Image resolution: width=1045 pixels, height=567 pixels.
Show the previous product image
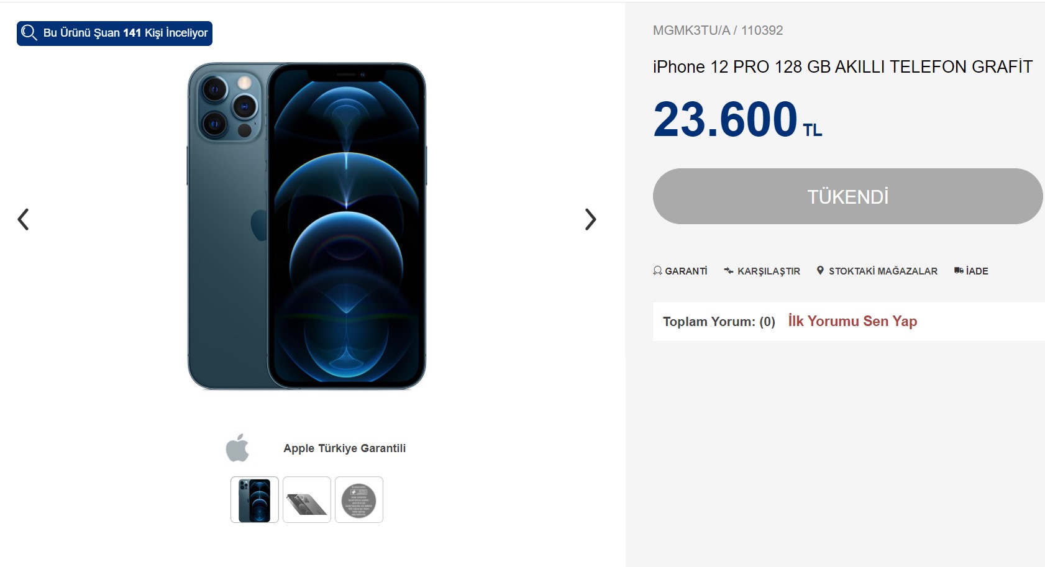(23, 219)
